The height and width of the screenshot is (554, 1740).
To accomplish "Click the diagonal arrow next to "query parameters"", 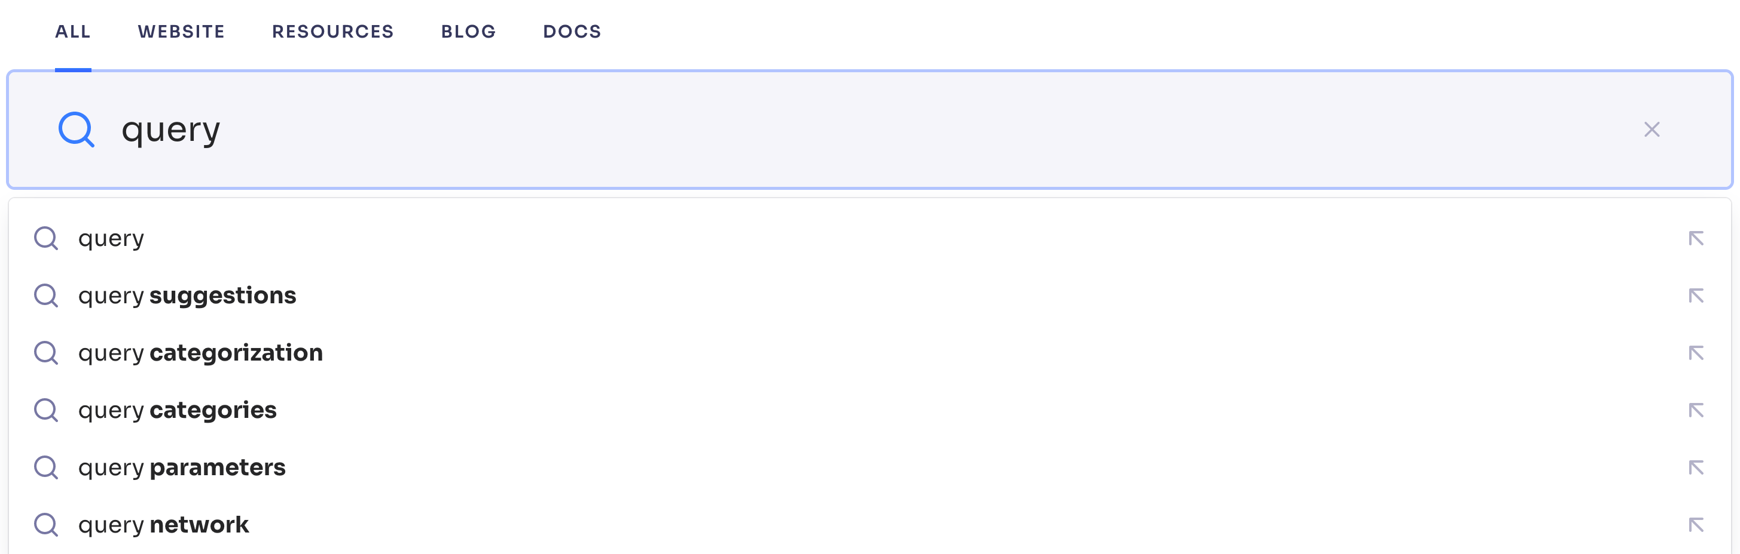I will tap(1698, 467).
